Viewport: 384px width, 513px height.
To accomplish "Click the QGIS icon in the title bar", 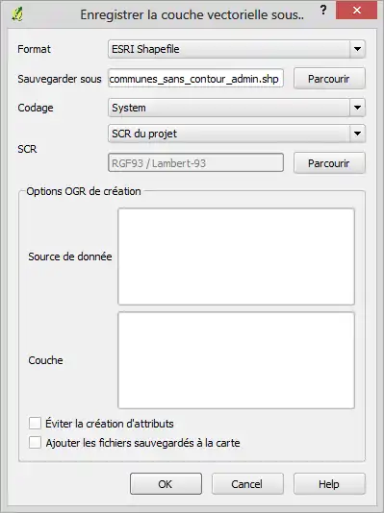I will tap(17, 14).
